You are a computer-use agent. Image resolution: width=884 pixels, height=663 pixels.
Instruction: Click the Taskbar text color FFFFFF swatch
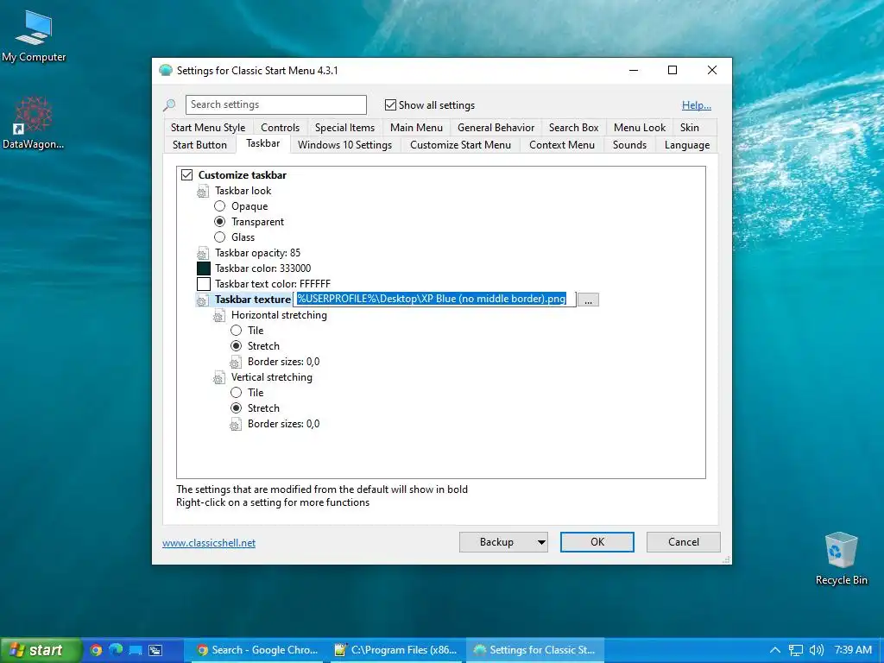tap(204, 284)
